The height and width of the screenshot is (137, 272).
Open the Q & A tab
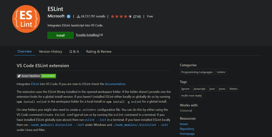pyautogui.click(x=74, y=52)
